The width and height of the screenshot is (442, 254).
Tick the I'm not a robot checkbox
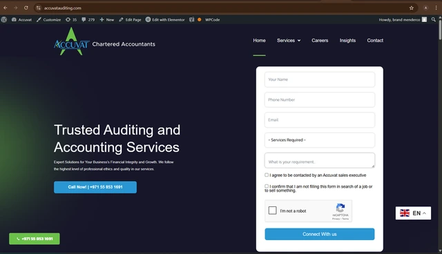272,211
